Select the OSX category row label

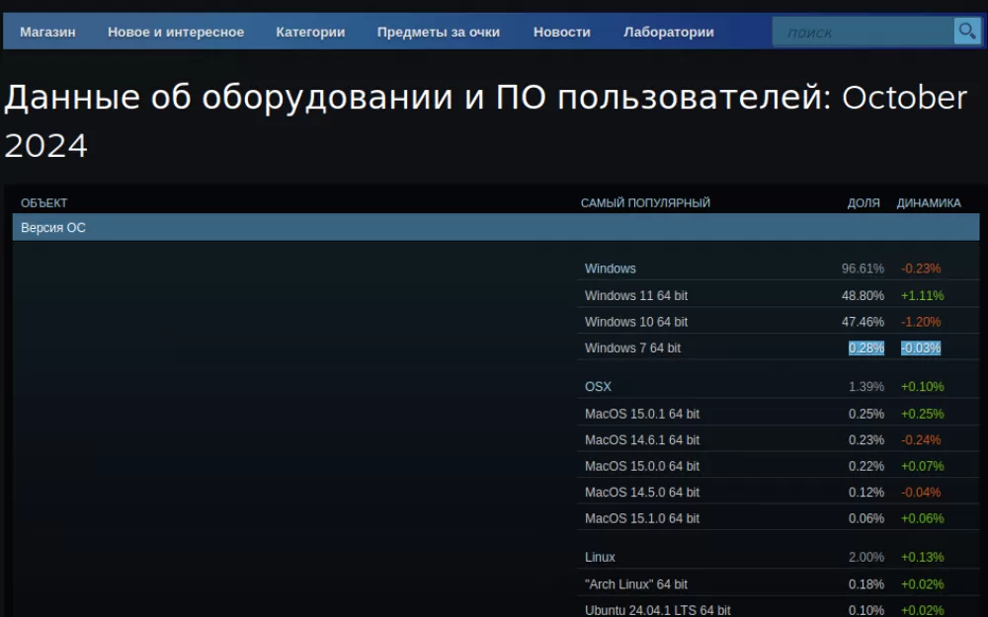[x=598, y=387]
